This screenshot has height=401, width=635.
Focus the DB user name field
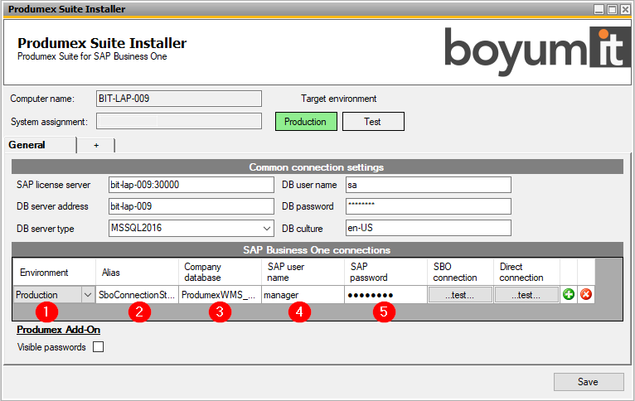click(427, 185)
